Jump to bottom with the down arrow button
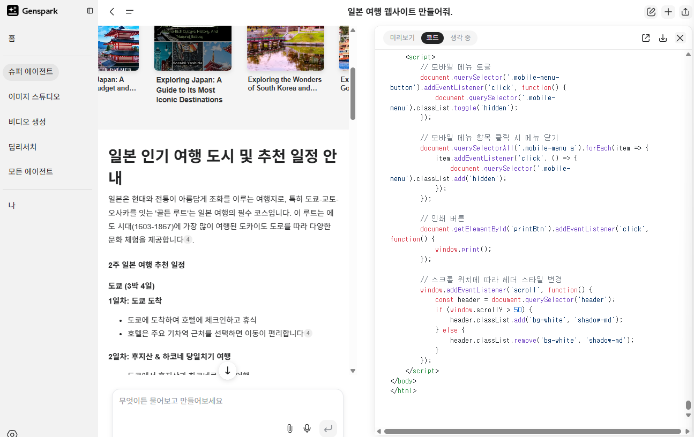 pyautogui.click(x=228, y=371)
